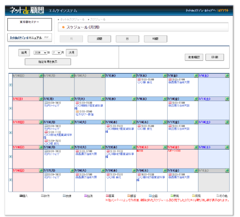Open the 7/2 ○○様 来社 event
240x217 pixels.
(x=145, y=82)
